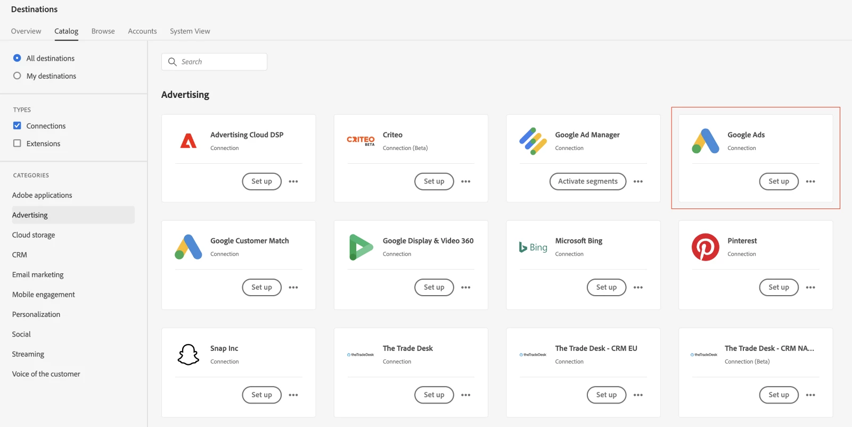Click Set up for Snap Inc
852x427 pixels.
pos(261,395)
